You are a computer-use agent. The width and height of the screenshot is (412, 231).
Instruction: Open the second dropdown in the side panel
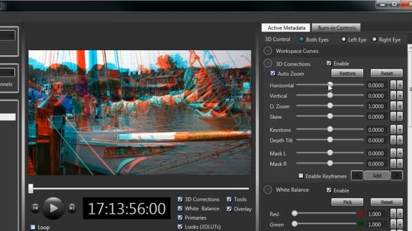[x=7, y=73]
